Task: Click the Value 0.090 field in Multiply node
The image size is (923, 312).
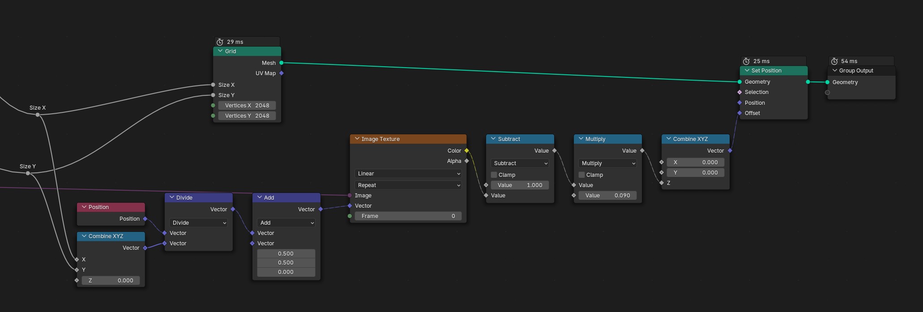Action: click(608, 196)
